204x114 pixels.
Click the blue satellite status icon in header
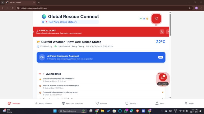pos(144,19)
